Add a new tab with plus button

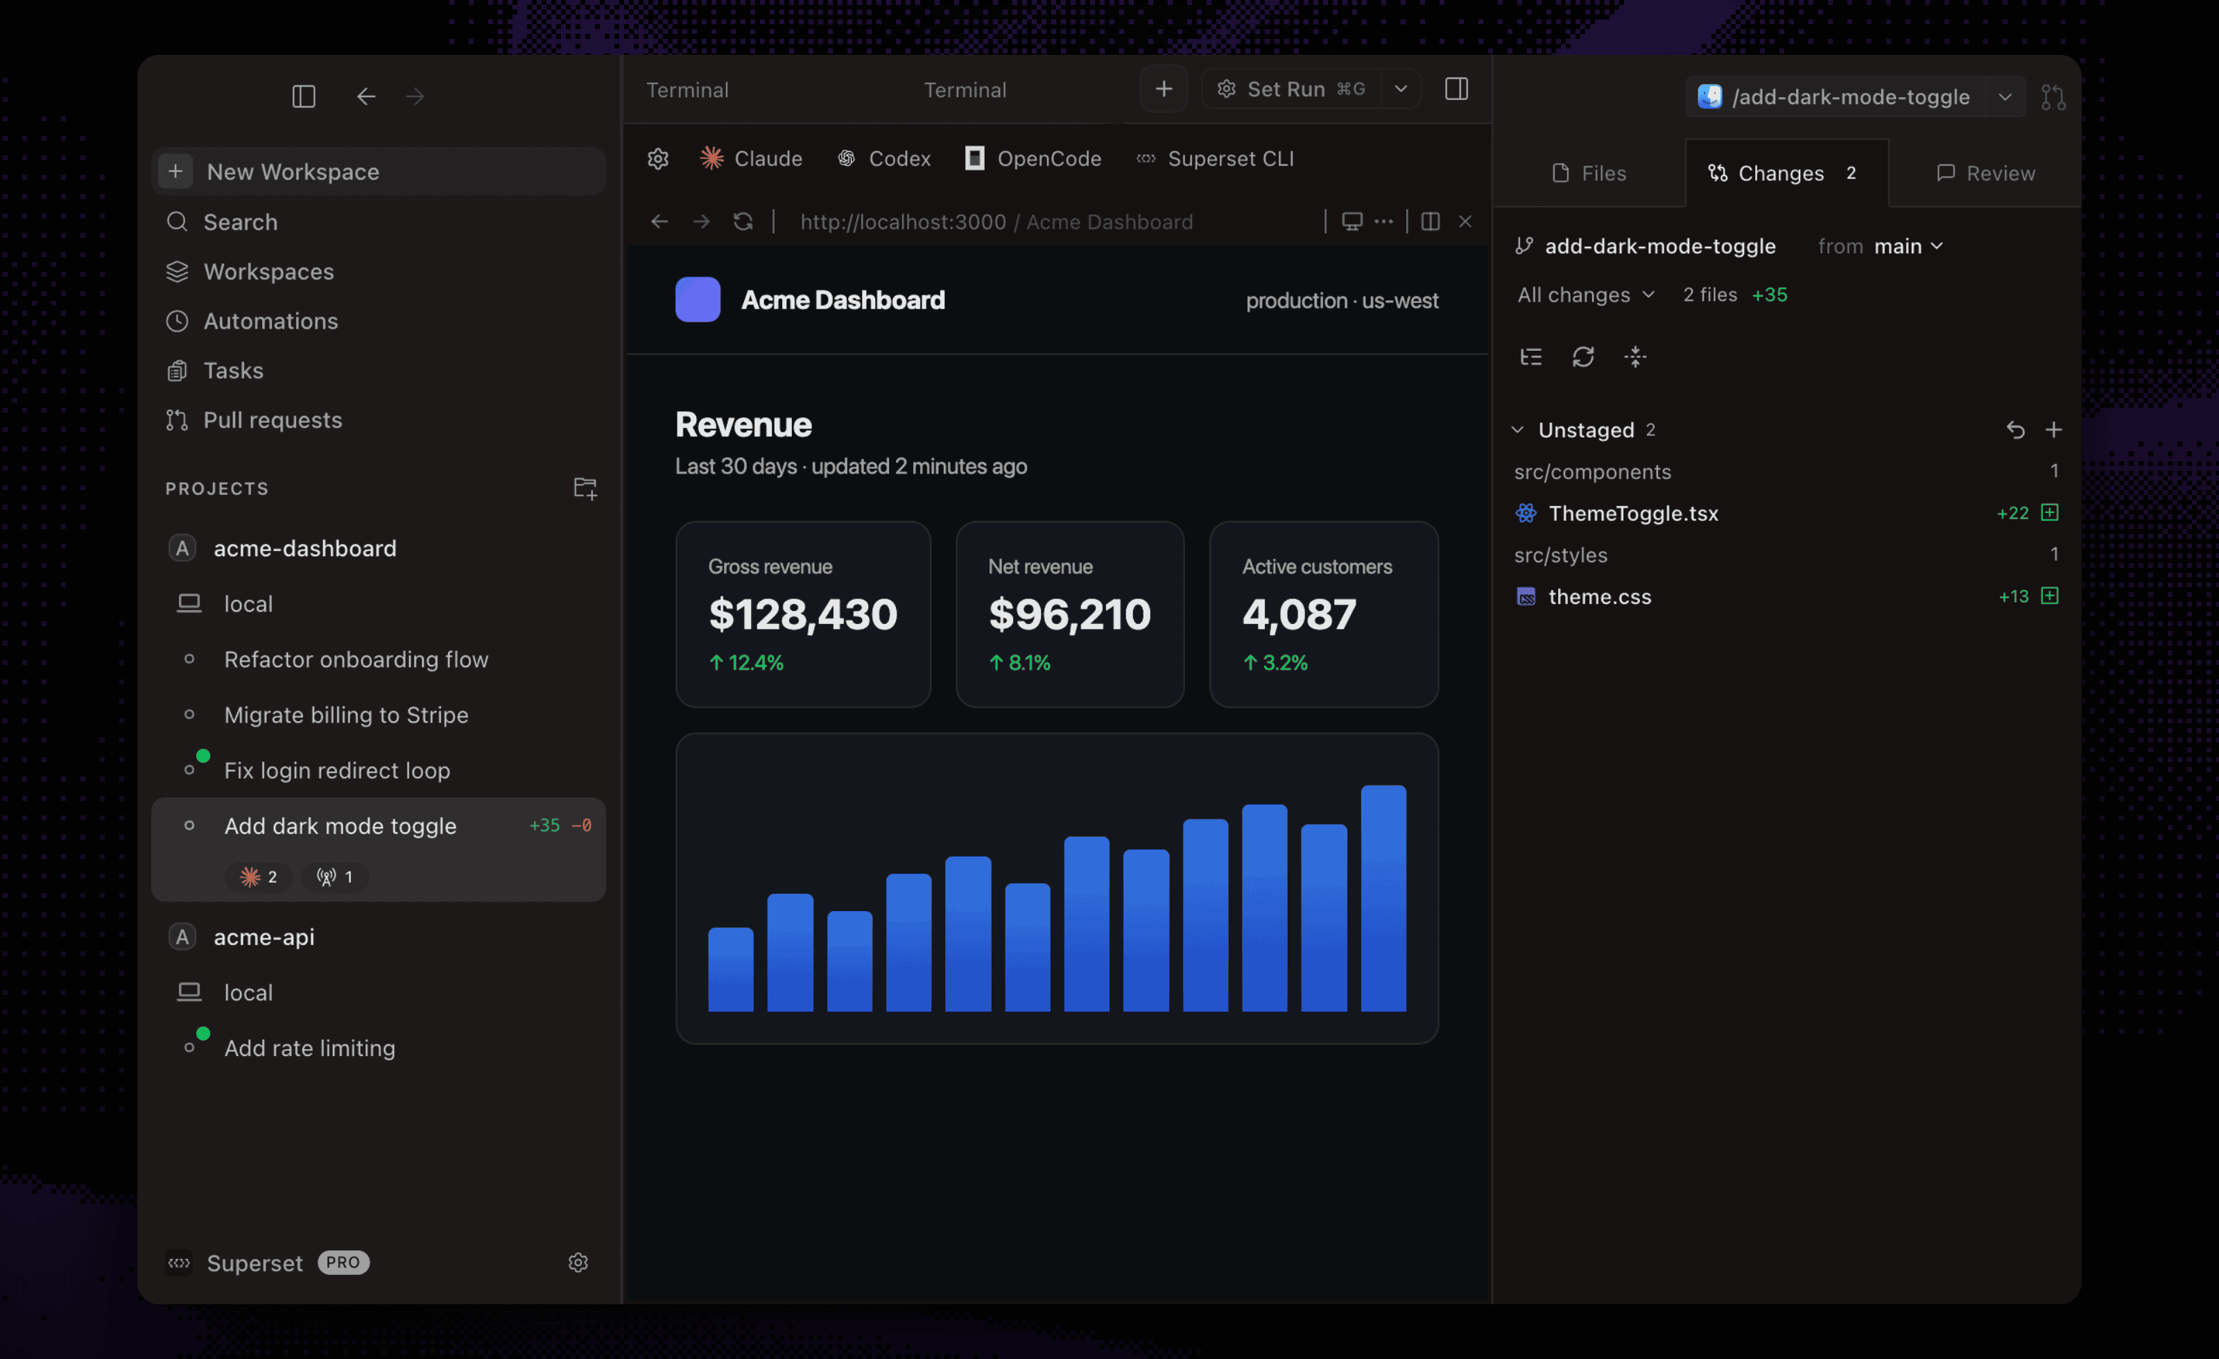tap(1164, 89)
